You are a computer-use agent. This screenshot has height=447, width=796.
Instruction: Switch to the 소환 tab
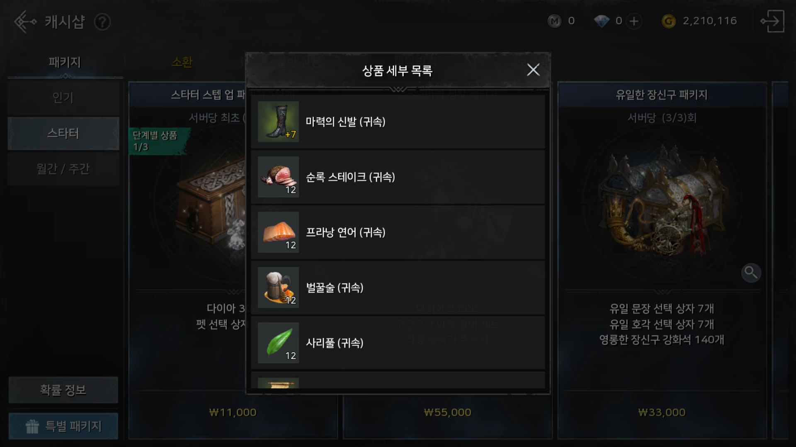pyautogui.click(x=182, y=62)
